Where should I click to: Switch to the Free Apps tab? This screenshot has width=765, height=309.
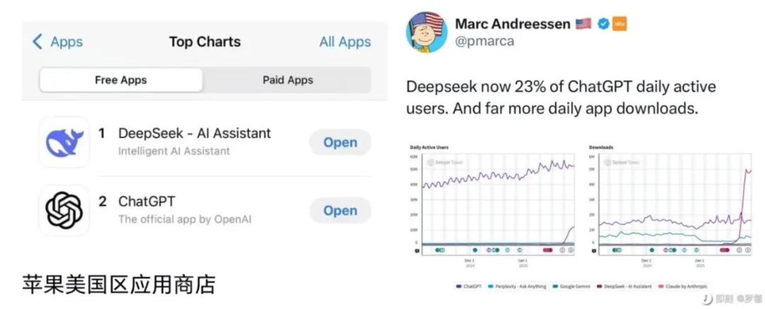121,80
